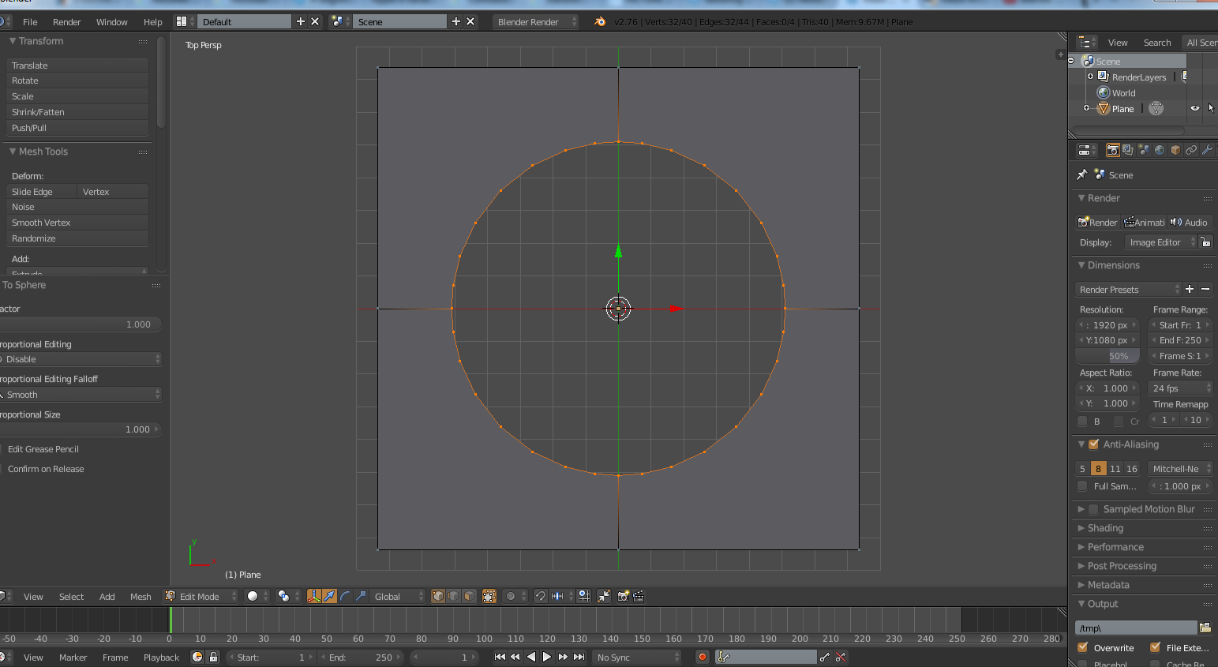The width and height of the screenshot is (1218, 667).
Task: Enable the translate manipulator arrow icon
Action: (x=329, y=596)
